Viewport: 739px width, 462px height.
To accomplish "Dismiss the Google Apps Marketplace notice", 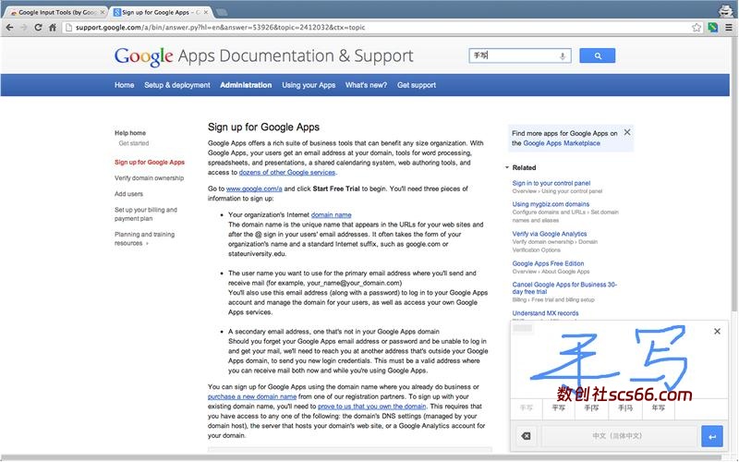I will point(627,133).
